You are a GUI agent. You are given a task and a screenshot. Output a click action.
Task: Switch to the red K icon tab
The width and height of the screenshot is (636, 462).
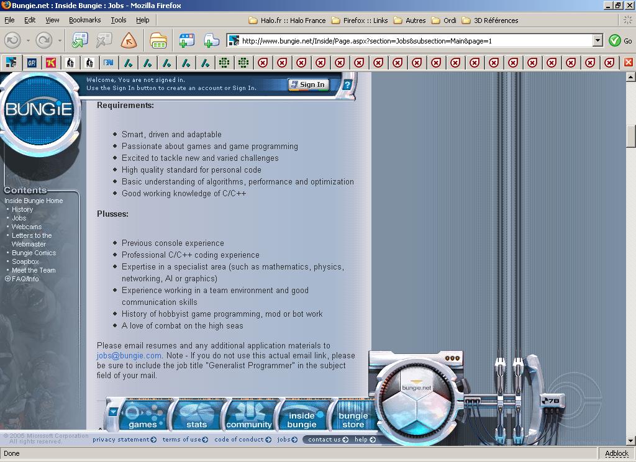pos(51,63)
